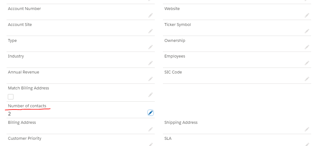313x146 pixels.
Task: Edit SIC Code via pencil icon
Action: (x=307, y=79)
